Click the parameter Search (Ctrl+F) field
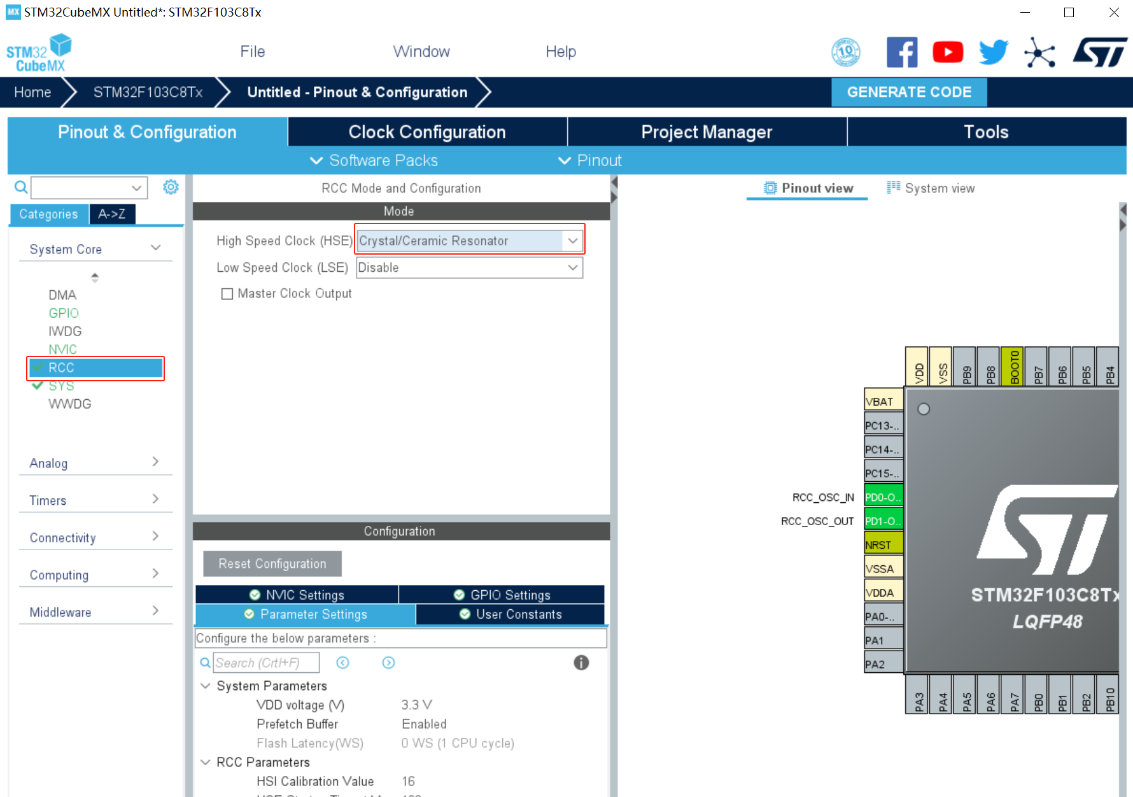The width and height of the screenshot is (1133, 797). [266, 663]
